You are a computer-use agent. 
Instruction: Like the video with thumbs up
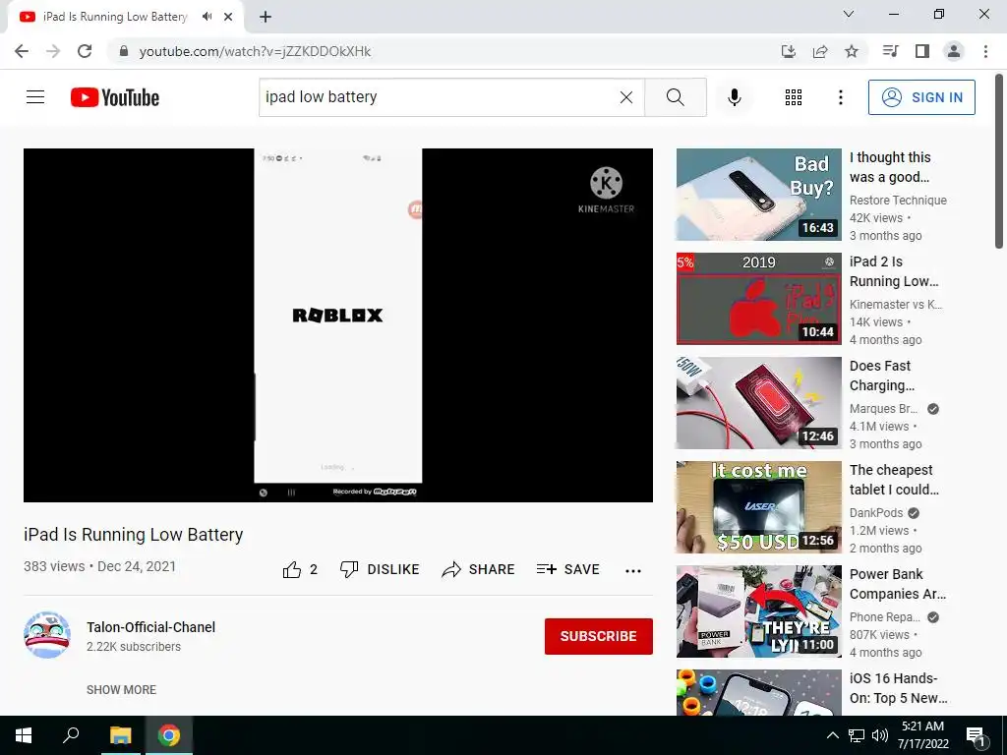[x=300, y=569]
